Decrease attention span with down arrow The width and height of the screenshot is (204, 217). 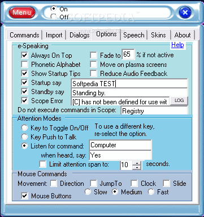click(x=137, y=167)
